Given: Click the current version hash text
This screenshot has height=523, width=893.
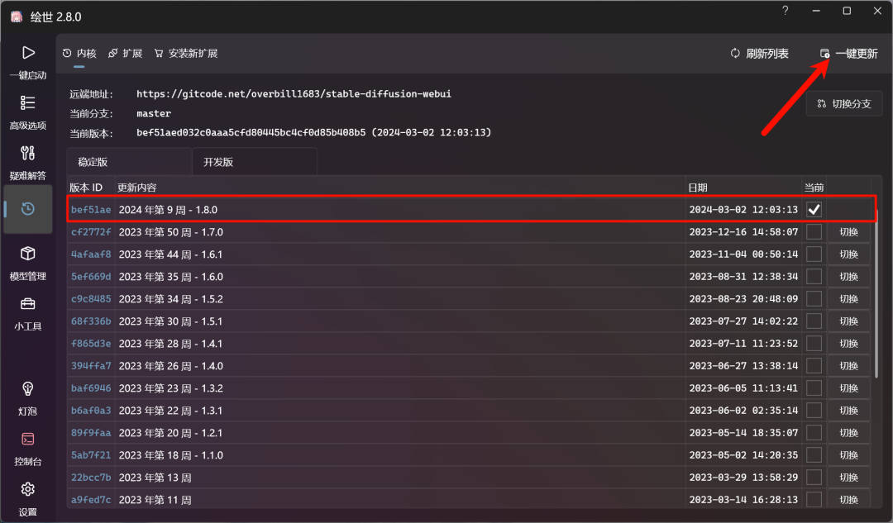Looking at the screenshot, I should tap(314, 132).
